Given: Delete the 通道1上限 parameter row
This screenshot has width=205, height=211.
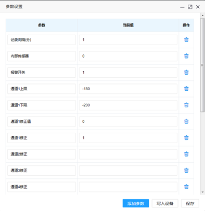Looking at the screenshot, I should (186, 89).
